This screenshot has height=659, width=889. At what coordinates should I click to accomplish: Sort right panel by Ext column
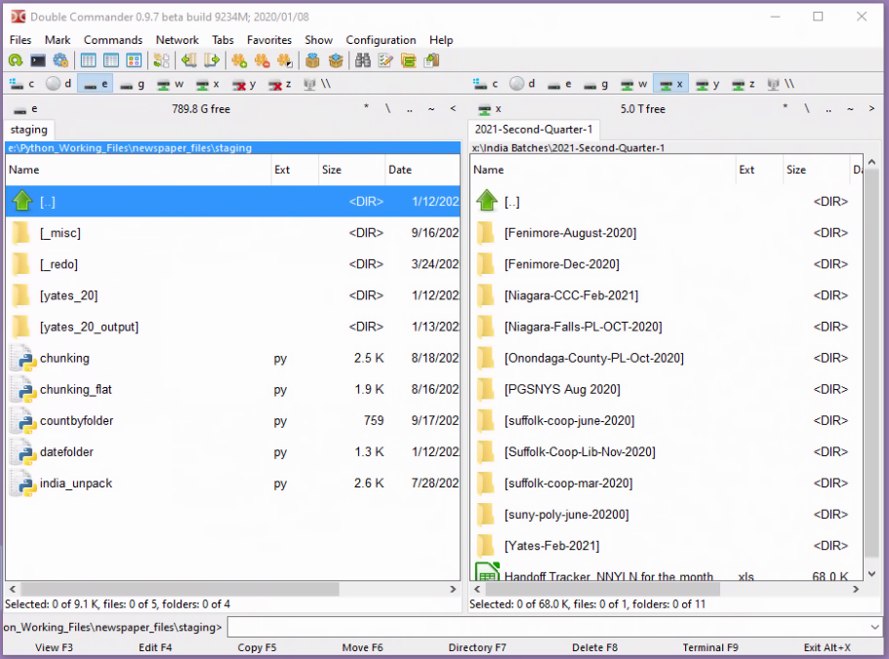click(x=758, y=170)
